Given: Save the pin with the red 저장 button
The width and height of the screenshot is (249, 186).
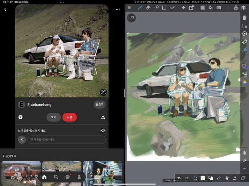Looking at the screenshot, I should (70, 117).
